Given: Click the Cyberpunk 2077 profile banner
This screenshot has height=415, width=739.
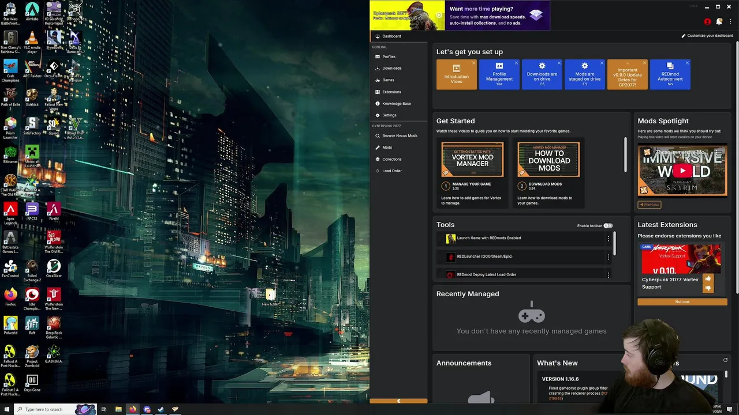Looking at the screenshot, I should click(x=407, y=15).
